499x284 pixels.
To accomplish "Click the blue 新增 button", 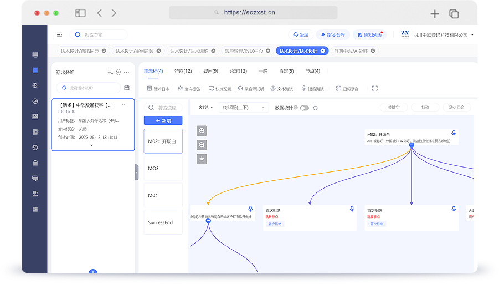I will click(163, 120).
